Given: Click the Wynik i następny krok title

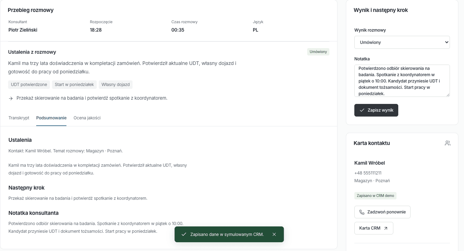Looking at the screenshot, I should point(381,10).
